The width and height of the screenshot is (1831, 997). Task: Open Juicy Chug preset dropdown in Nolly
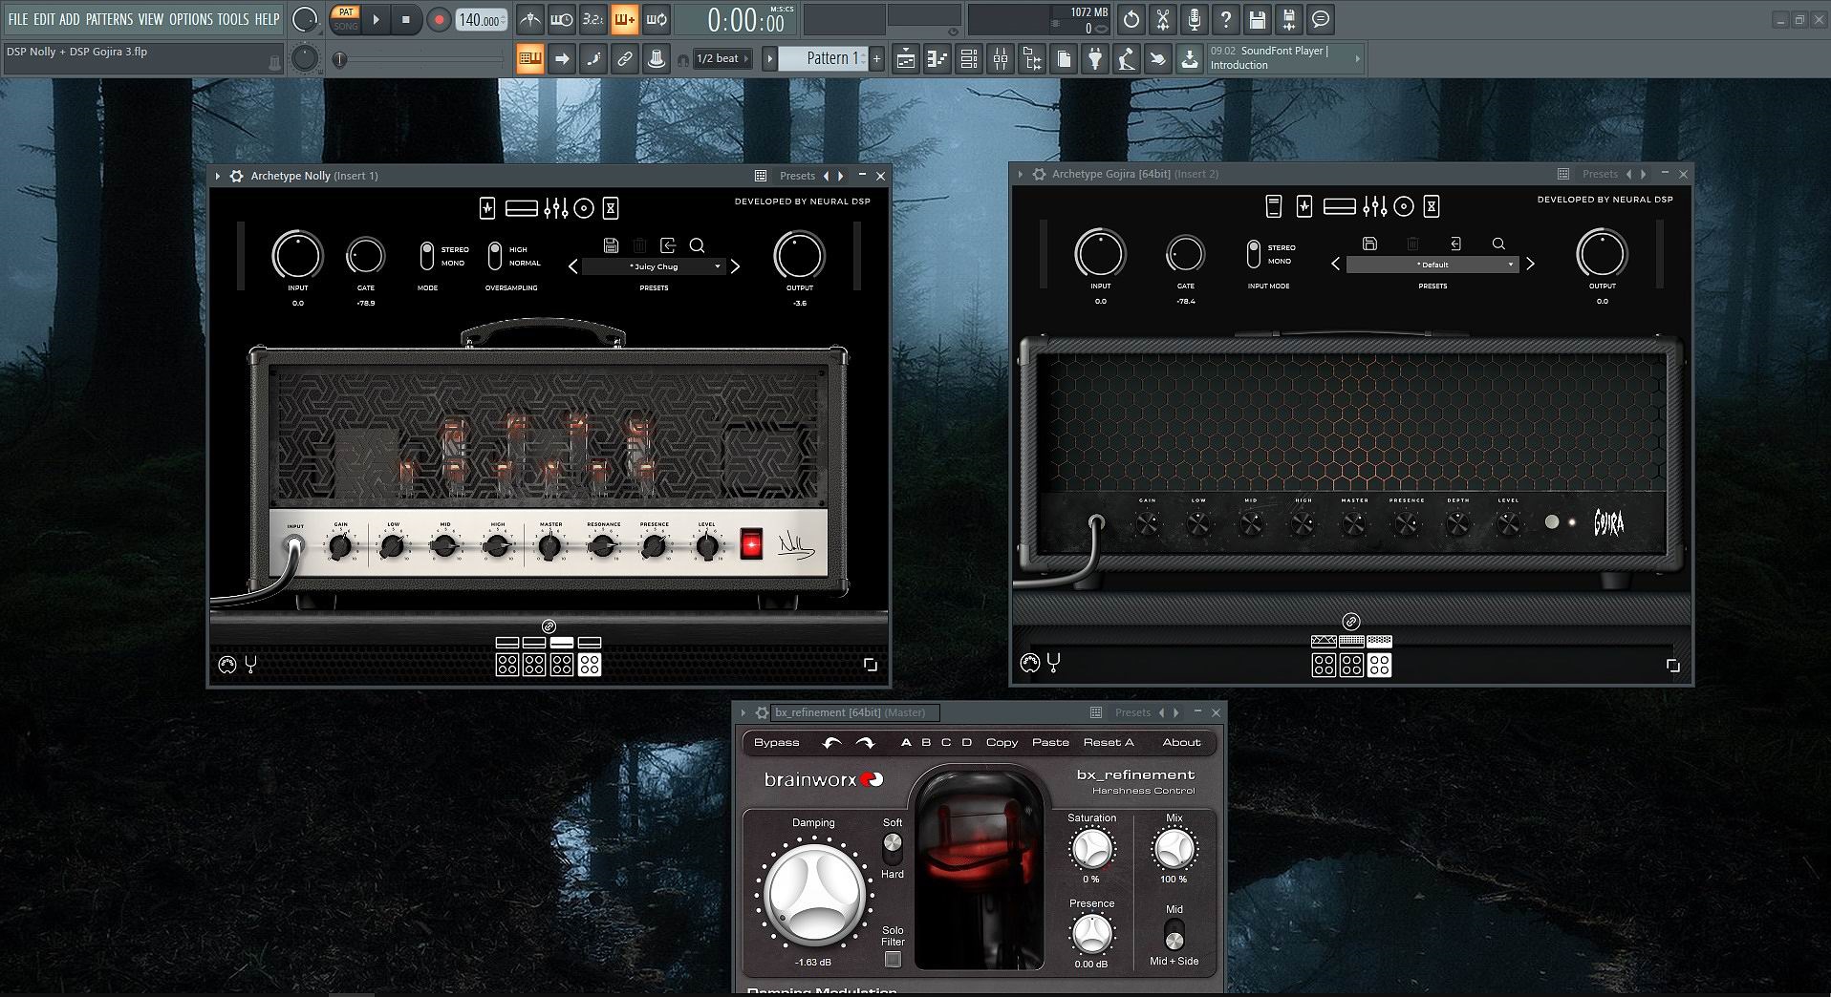[x=654, y=266]
